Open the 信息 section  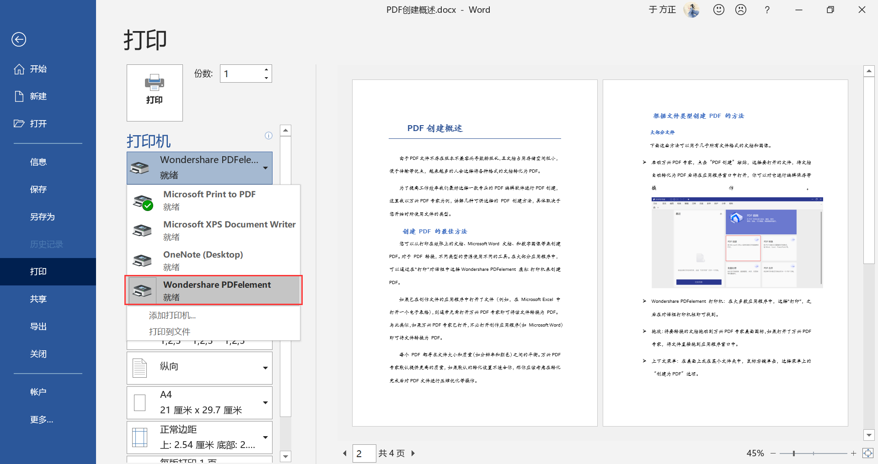point(48,162)
